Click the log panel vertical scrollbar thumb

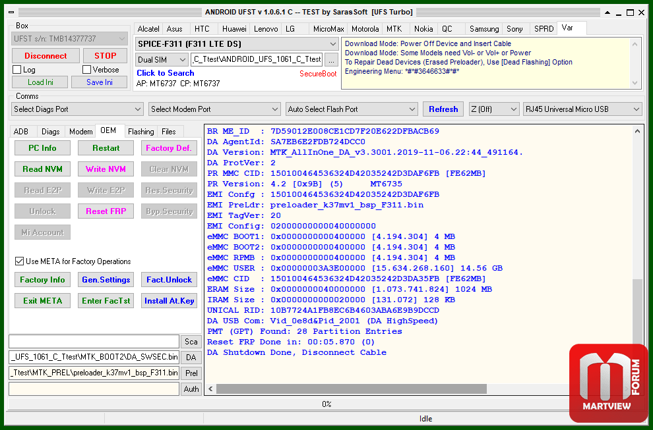click(x=637, y=311)
